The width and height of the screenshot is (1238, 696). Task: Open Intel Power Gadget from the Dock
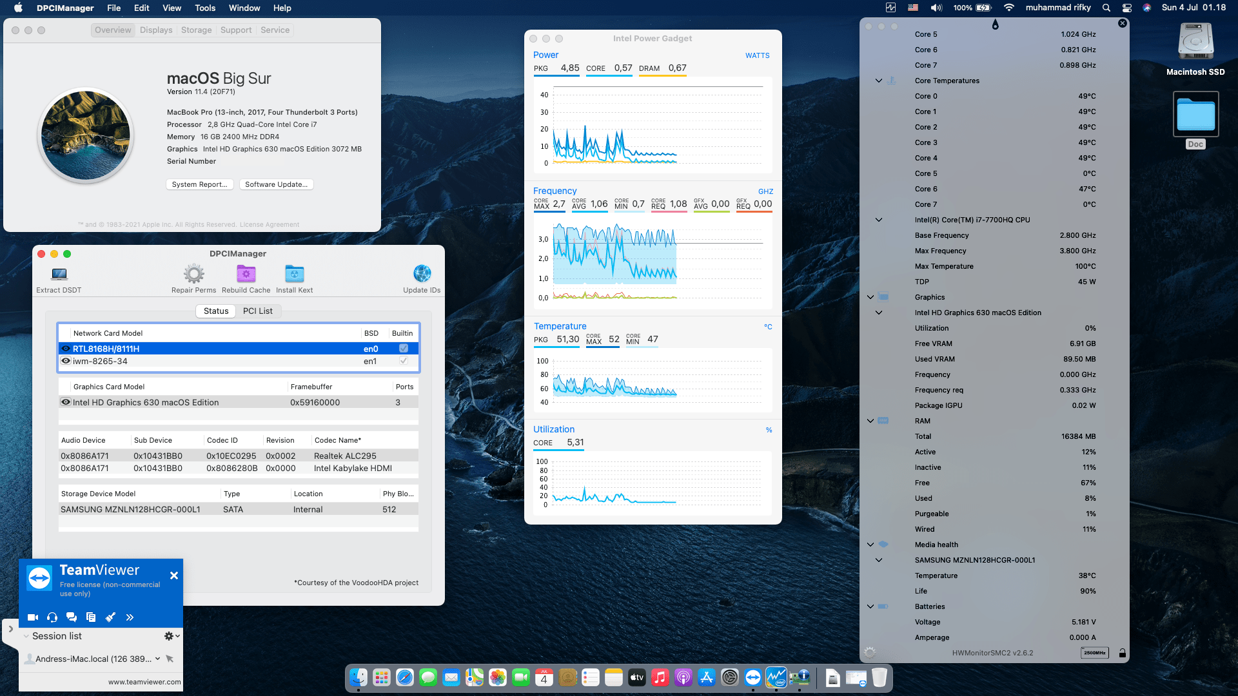tap(776, 677)
